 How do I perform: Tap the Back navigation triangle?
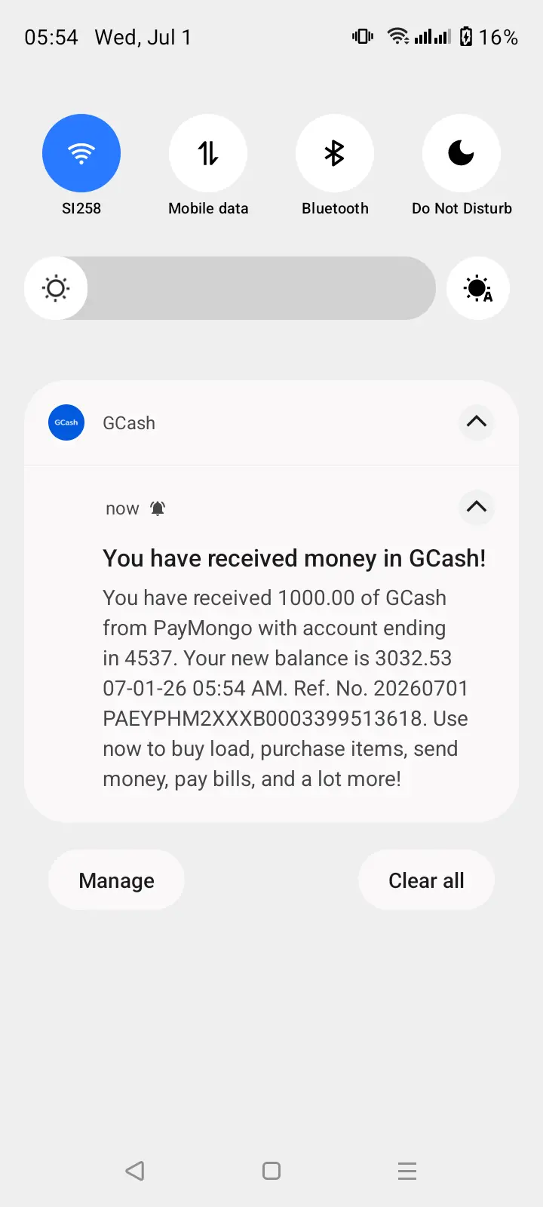[x=135, y=1171]
